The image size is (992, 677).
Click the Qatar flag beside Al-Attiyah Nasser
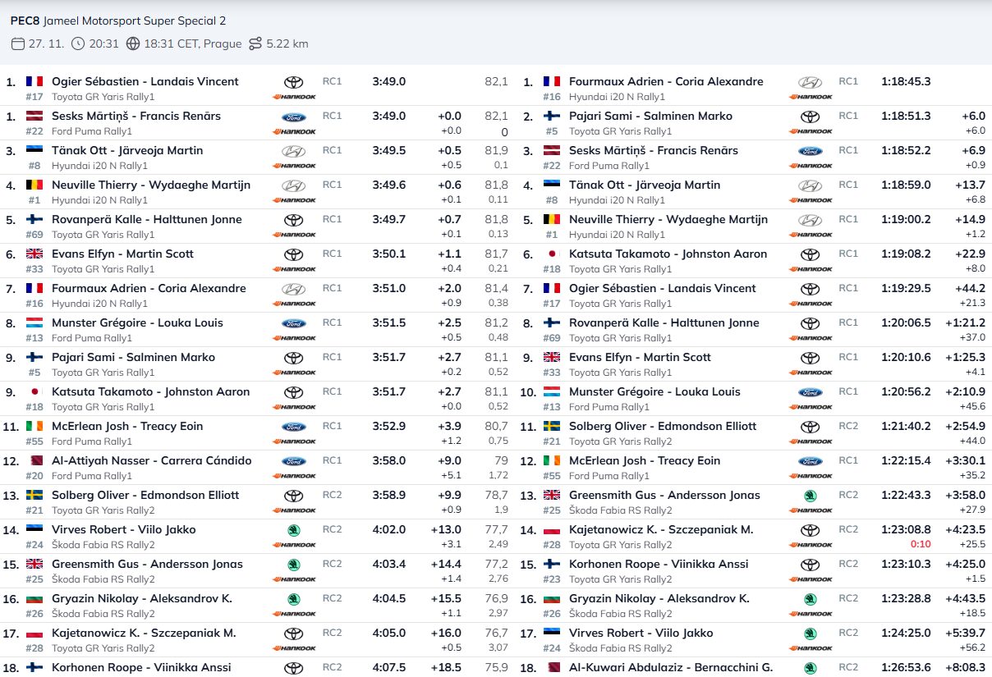34,461
